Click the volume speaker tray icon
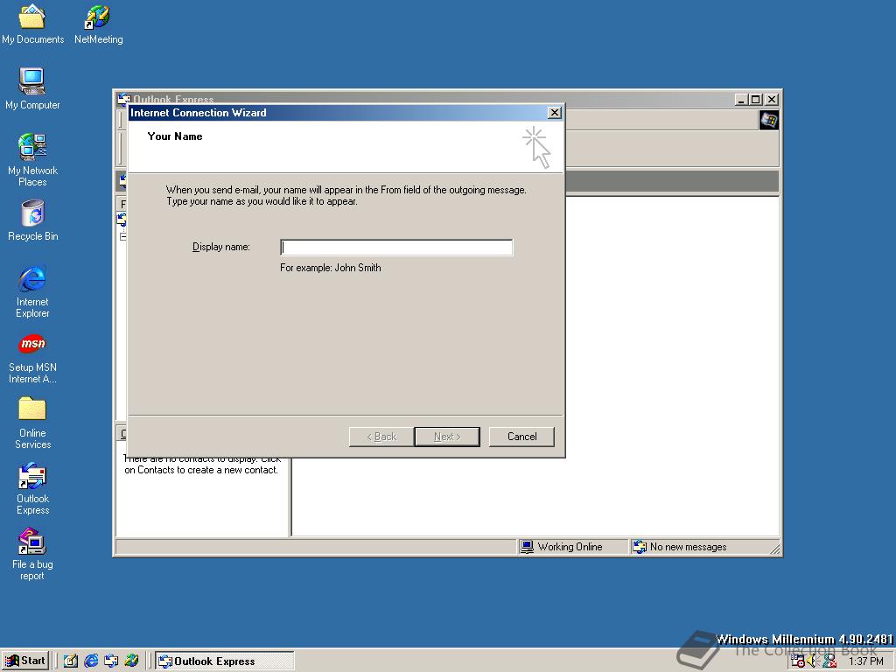The image size is (896, 672). coord(813,661)
